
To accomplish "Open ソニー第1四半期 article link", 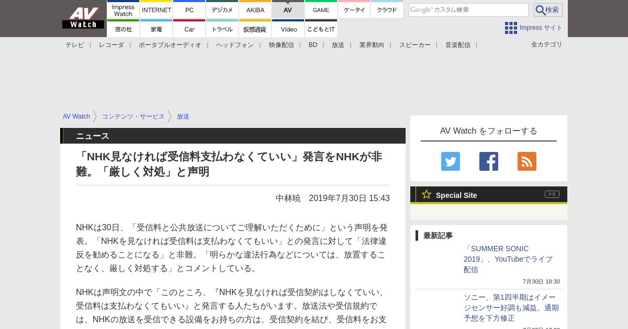I will [x=511, y=308].
